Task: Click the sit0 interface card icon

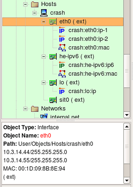Action: pos(53,100)
